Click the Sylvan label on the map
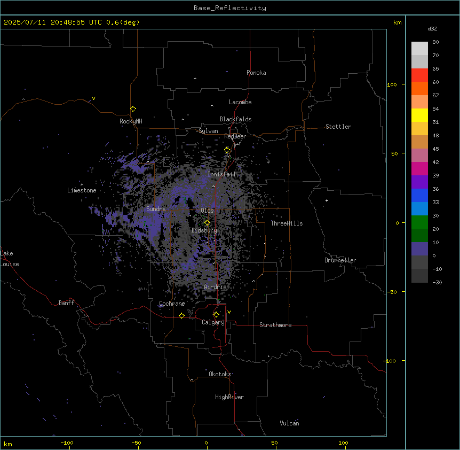460x450 pixels. tap(208, 131)
